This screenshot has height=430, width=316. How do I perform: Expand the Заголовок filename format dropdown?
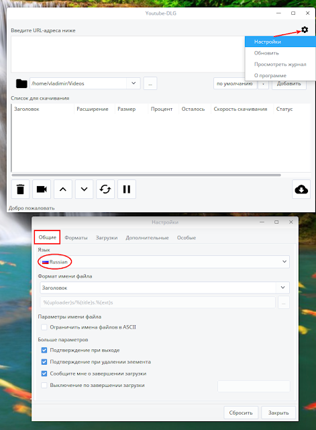164,288
